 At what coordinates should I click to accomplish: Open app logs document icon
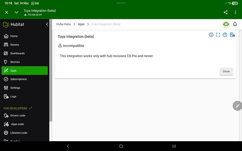232,35
